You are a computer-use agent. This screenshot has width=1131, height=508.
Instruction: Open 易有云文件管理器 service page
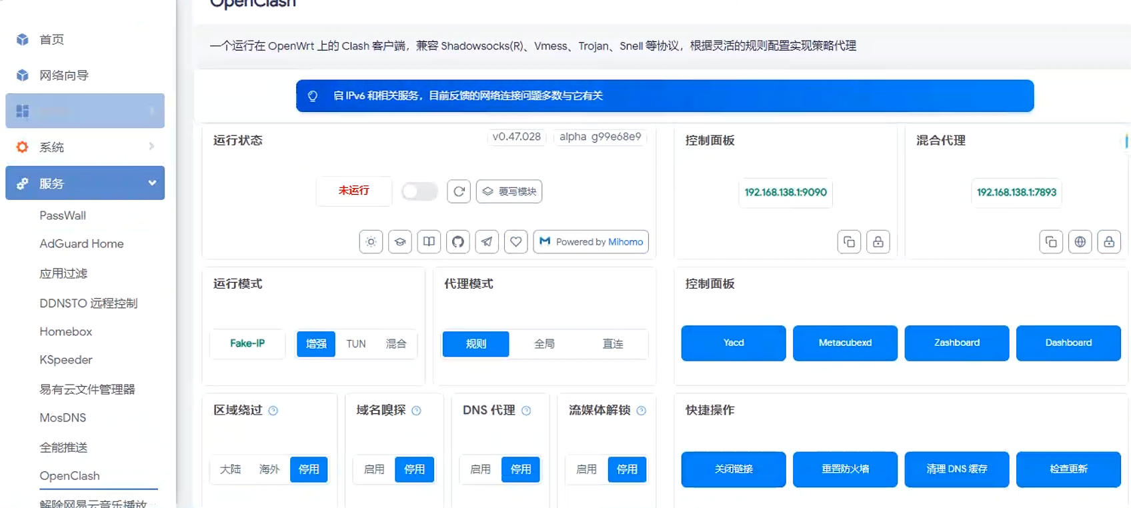pyautogui.click(x=87, y=389)
